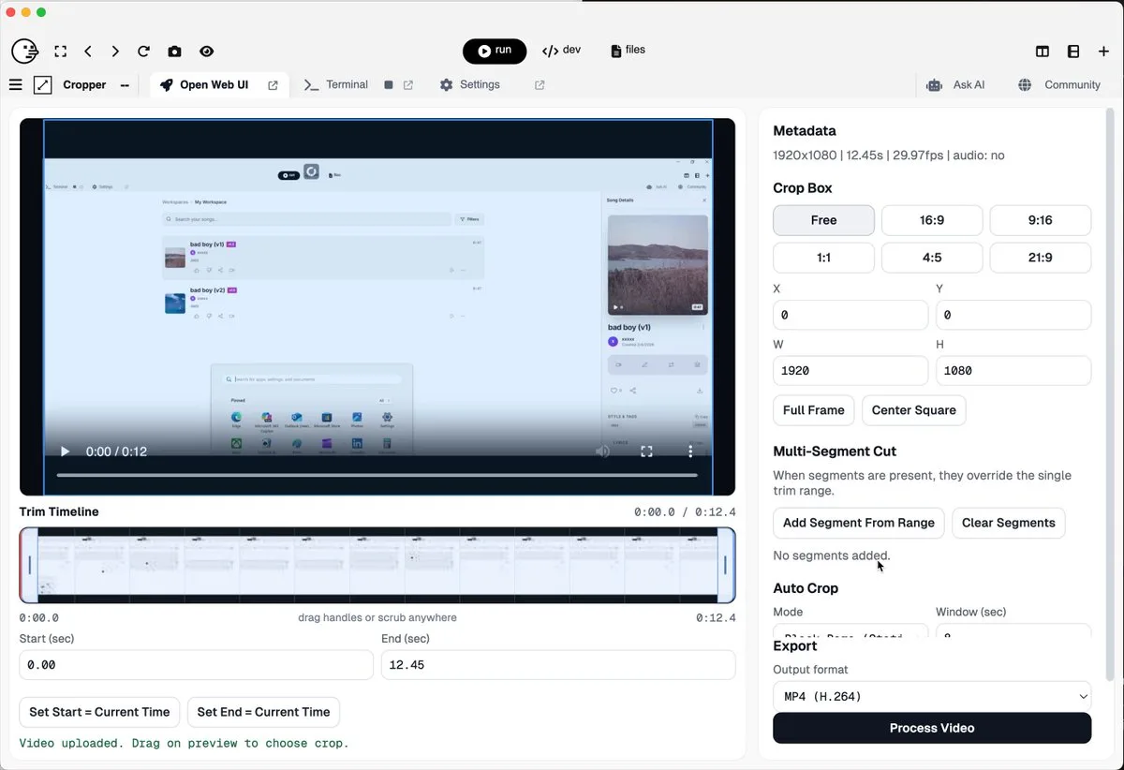Screen dimensions: 1124x770
Task: Open the Settings tab
Action: tap(469, 84)
